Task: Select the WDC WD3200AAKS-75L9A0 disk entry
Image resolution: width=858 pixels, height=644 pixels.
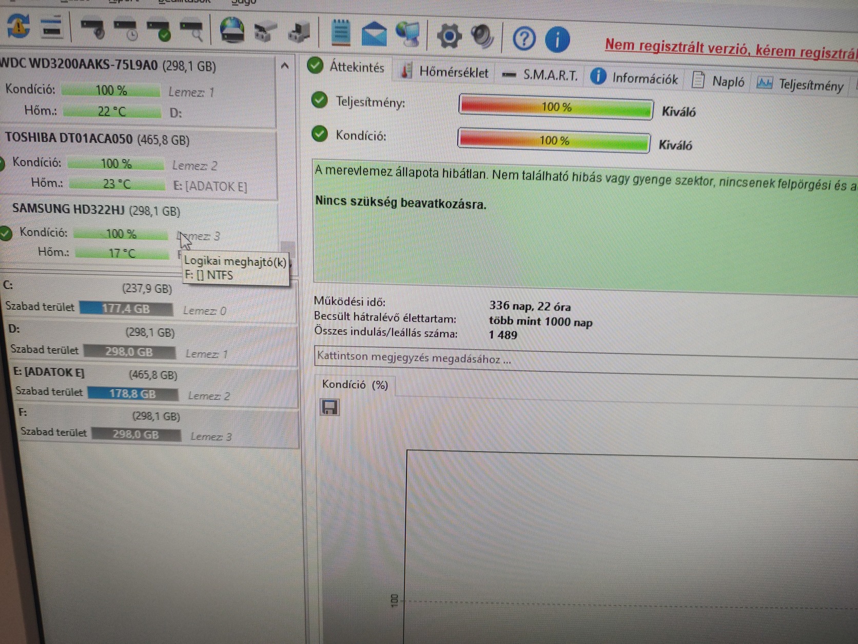Action: point(139,90)
